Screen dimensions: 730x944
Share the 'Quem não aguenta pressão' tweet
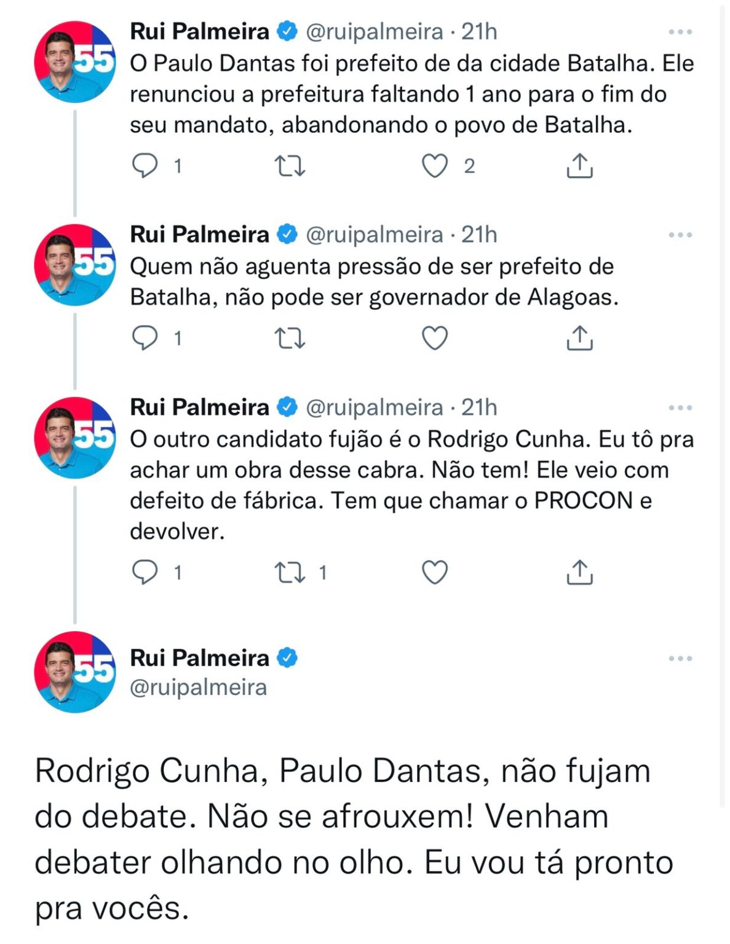pyautogui.click(x=579, y=338)
